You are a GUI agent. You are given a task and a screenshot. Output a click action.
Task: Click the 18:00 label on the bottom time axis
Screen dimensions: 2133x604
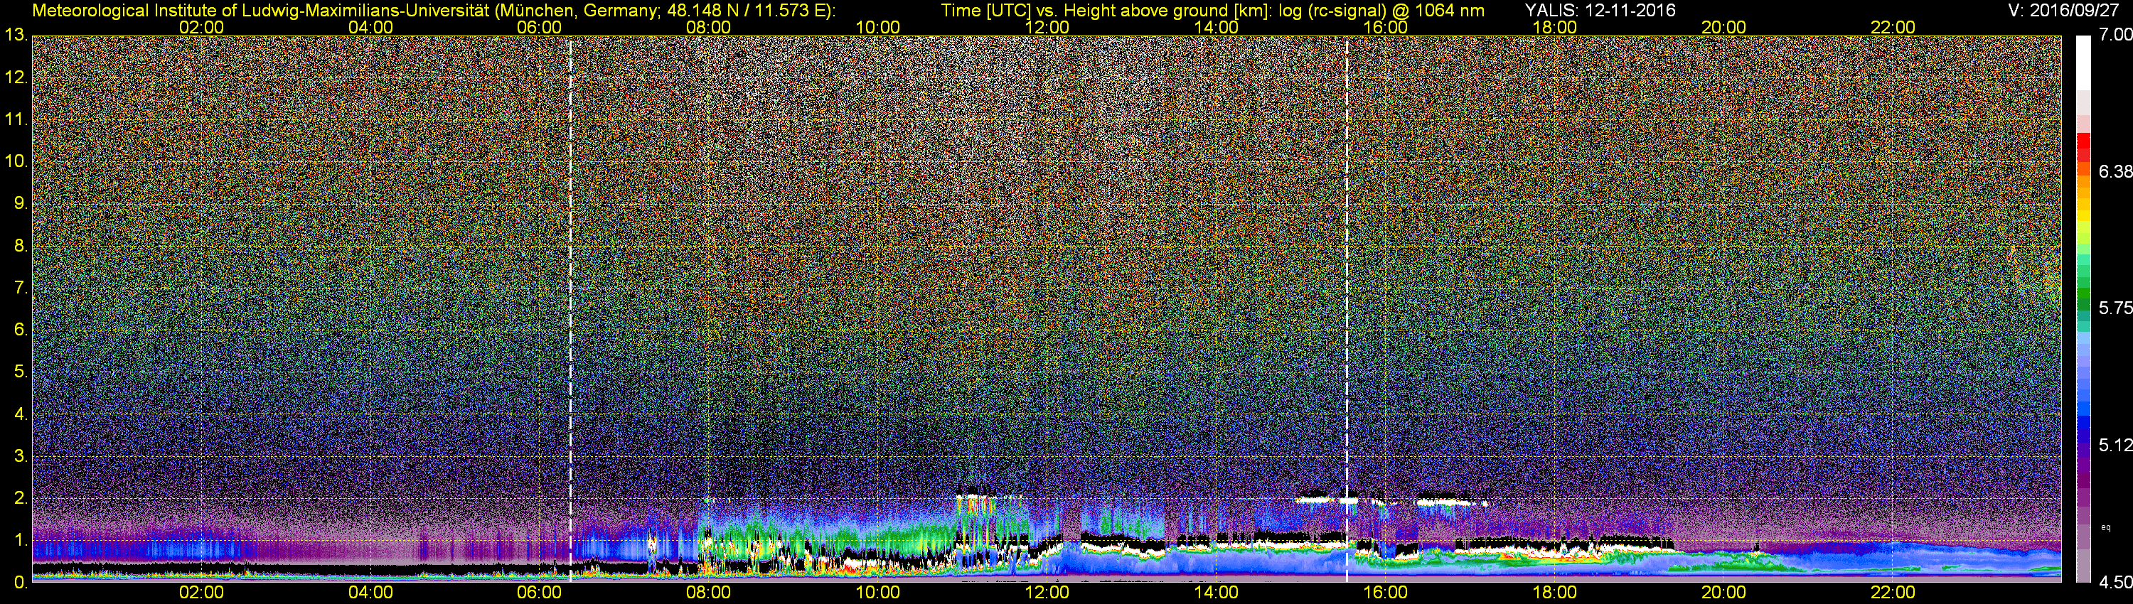pos(1554,593)
